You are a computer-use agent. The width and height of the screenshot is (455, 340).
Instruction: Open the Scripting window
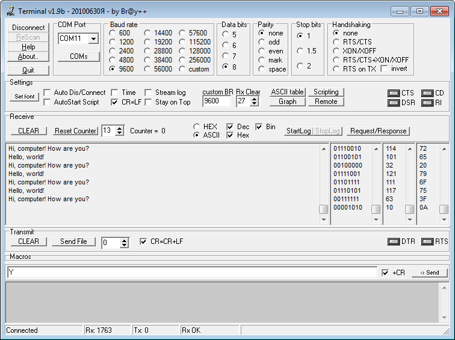326,92
